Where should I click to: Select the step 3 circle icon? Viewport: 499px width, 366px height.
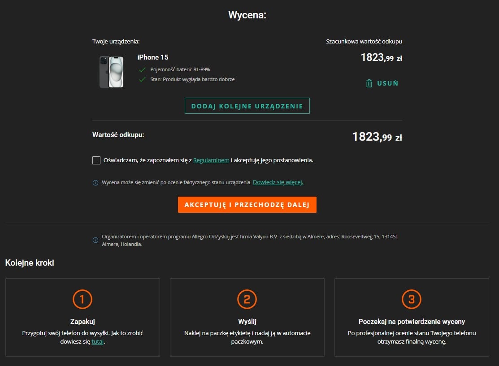(412, 299)
